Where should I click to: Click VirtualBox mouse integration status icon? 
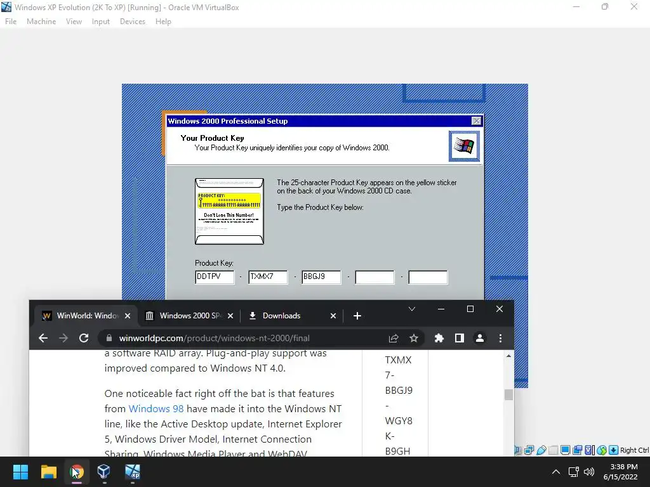[x=602, y=450]
